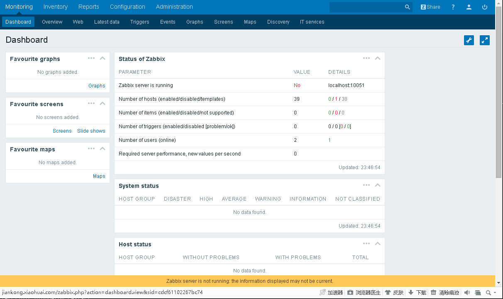This screenshot has height=299, width=503.
Task: Open Zabbix Share link
Action: coord(430,7)
